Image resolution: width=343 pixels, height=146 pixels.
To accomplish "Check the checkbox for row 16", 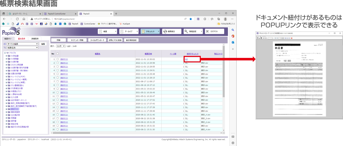I will click(58, 115).
